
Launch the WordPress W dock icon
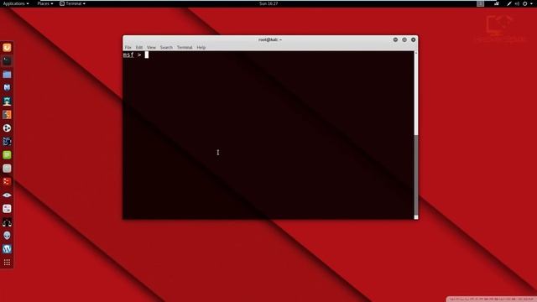[x=7, y=249]
